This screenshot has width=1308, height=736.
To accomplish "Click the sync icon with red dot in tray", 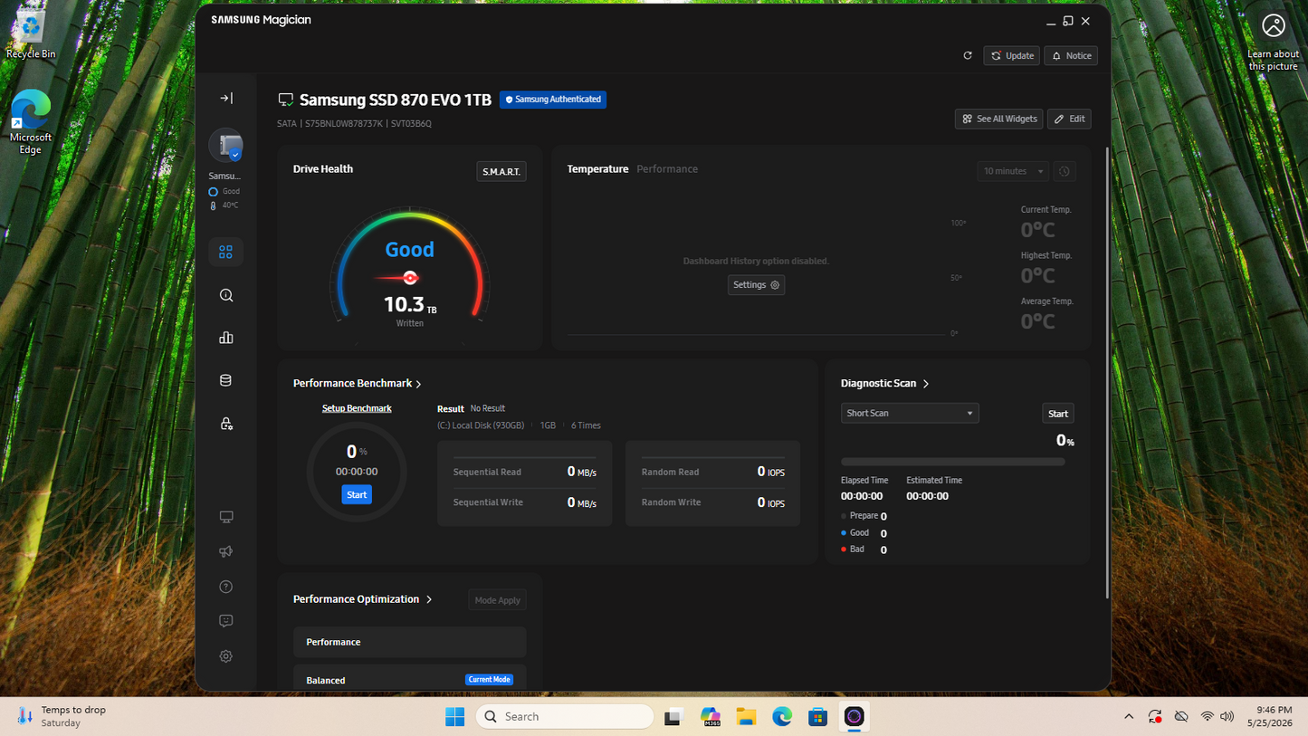I will click(1155, 717).
